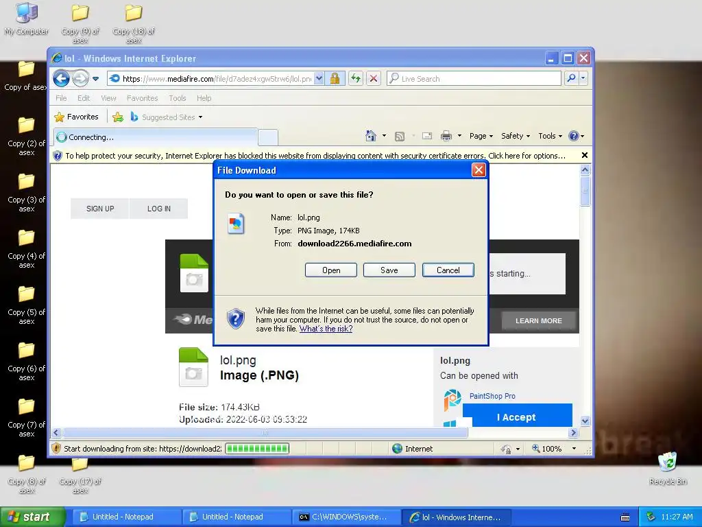Expand the Print dropdown arrow
This screenshot has width=702, height=527.
coord(459,136)
